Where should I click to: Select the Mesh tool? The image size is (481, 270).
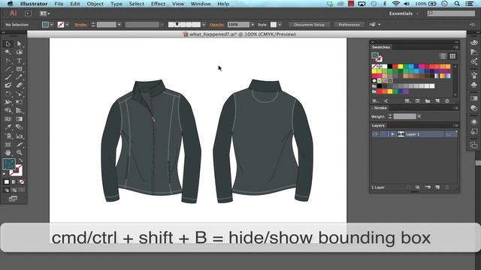[x=8, y=118]
